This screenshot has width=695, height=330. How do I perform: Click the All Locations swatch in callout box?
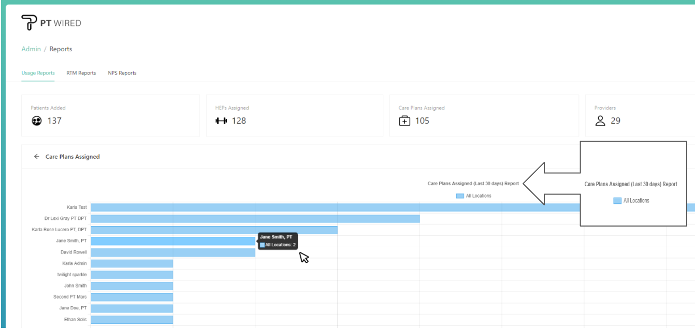[617, 201]
